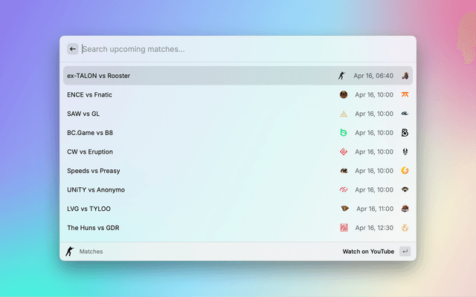
Task: Open the UNiTY vs Anonymo match
Action: point(96,189)
